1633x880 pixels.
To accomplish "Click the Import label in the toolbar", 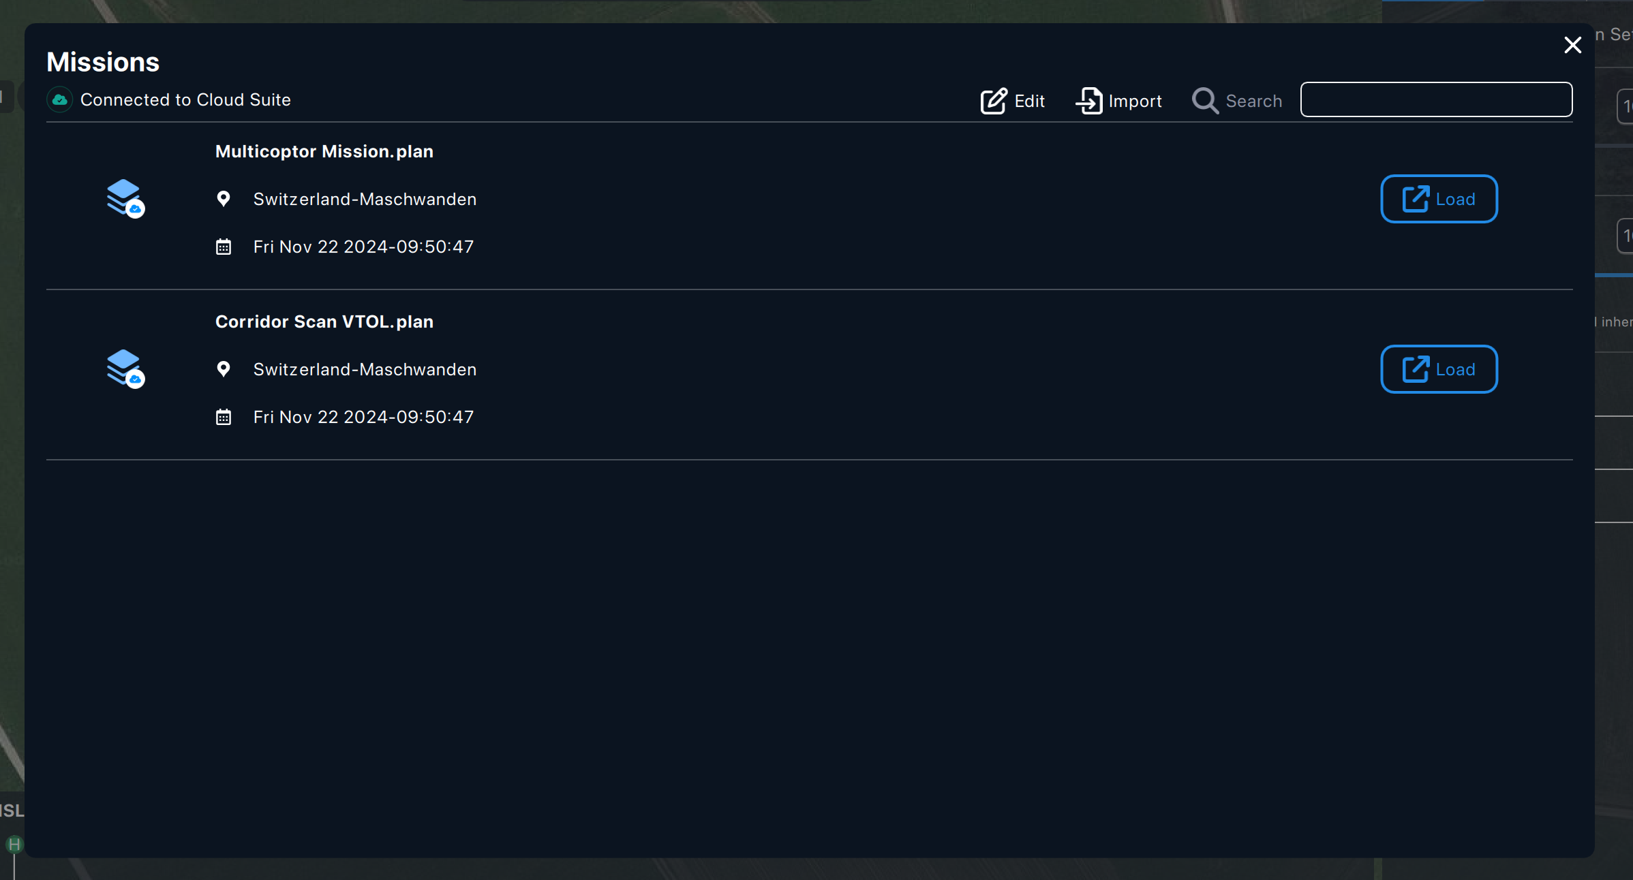I will tap(1135, 101).
